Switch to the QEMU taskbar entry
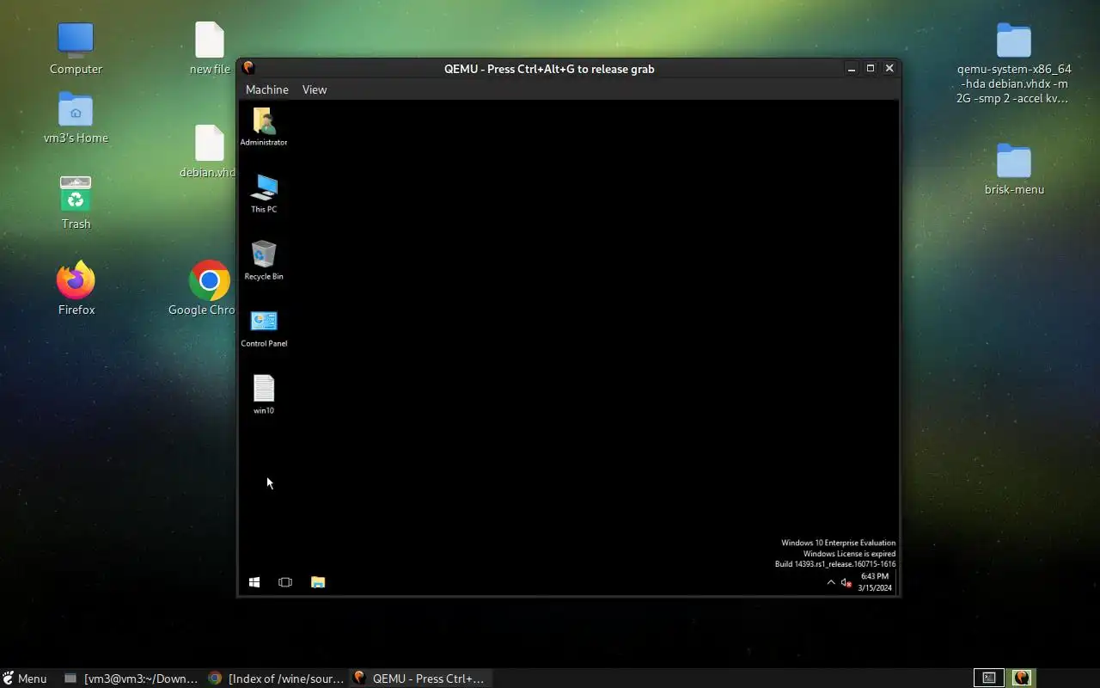Image resolution: width=1100 pixels, height=688 pixels. [421, 679]
